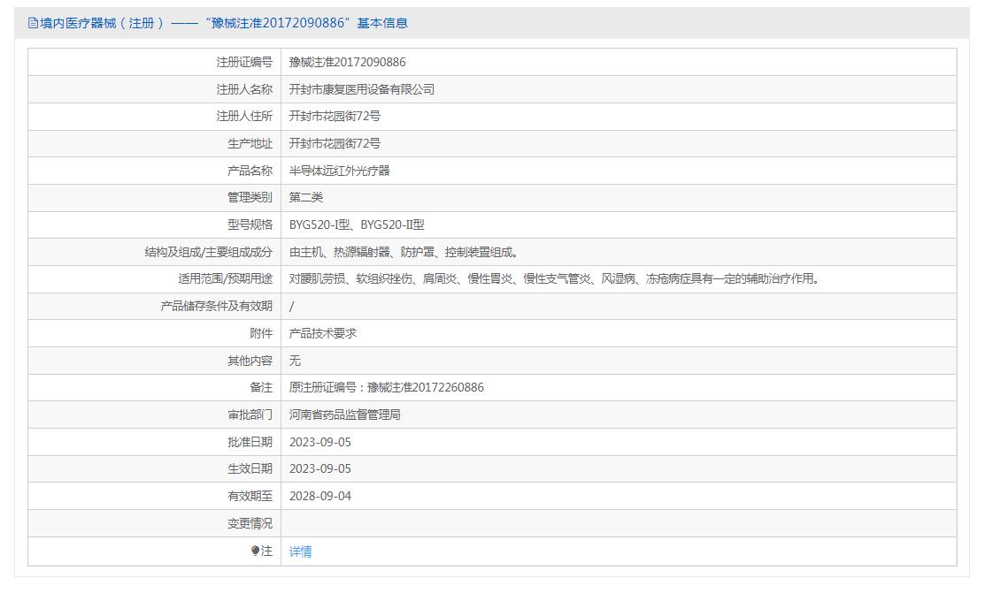Click the label 生效日期
985x601 pixels.
coord(250,468)
